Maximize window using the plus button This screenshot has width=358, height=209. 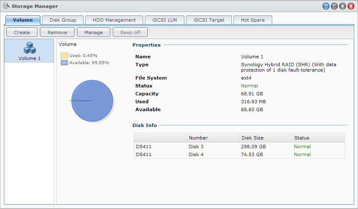tap(343, 6)
